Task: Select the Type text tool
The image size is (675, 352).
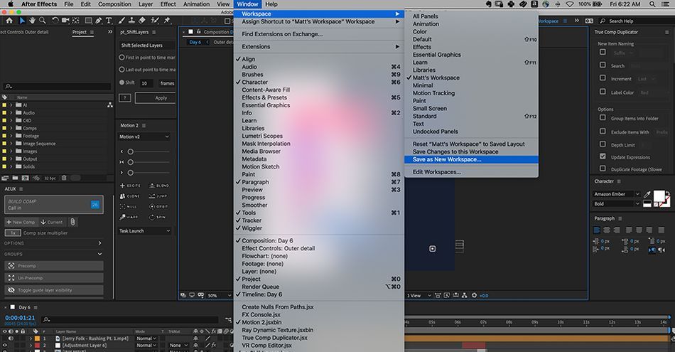Action: click(109, 21)
